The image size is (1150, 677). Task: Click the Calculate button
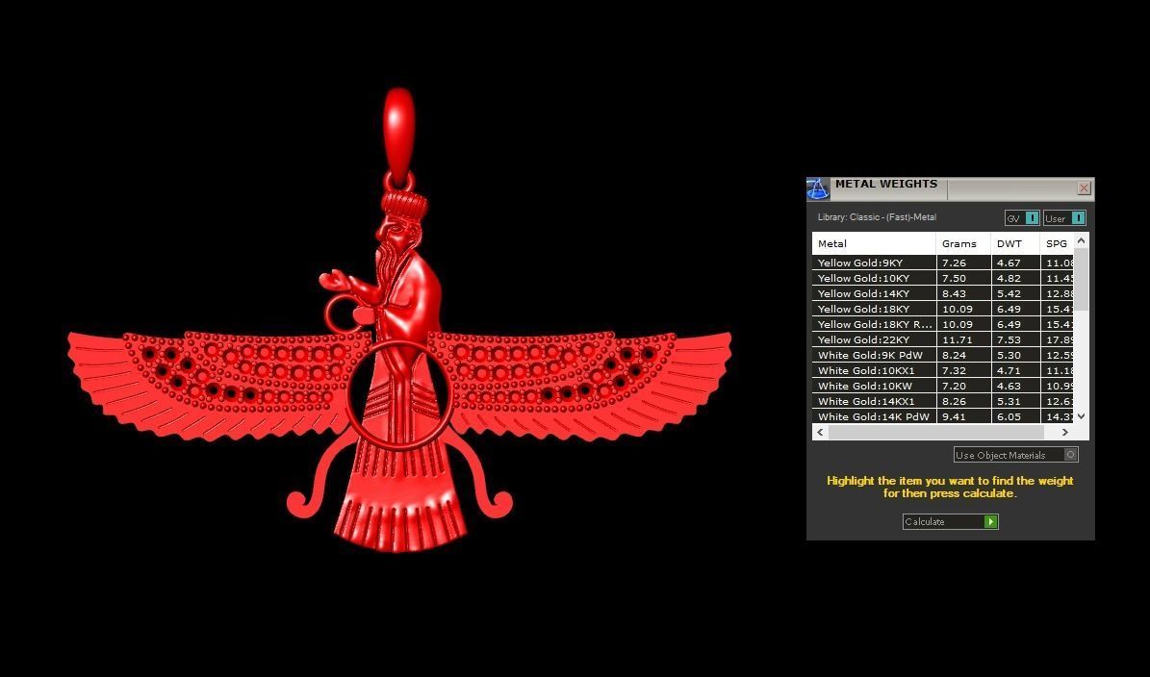pos(950,521)
